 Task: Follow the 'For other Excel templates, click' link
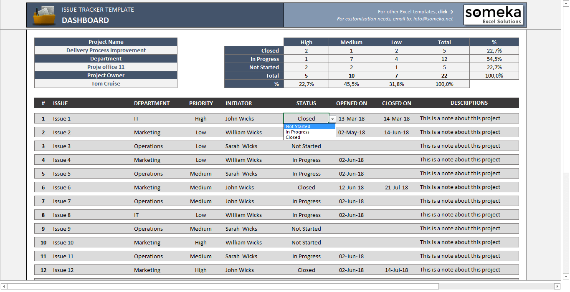(415, 12)
